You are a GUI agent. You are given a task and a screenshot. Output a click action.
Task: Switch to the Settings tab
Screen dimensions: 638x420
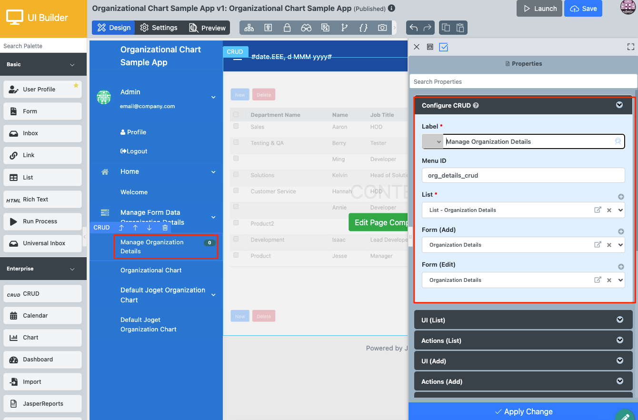click(159, 28)
